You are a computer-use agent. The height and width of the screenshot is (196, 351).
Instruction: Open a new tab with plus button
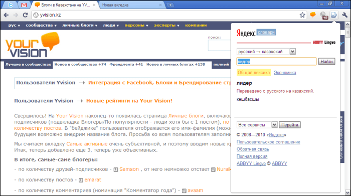pos(170,5)
